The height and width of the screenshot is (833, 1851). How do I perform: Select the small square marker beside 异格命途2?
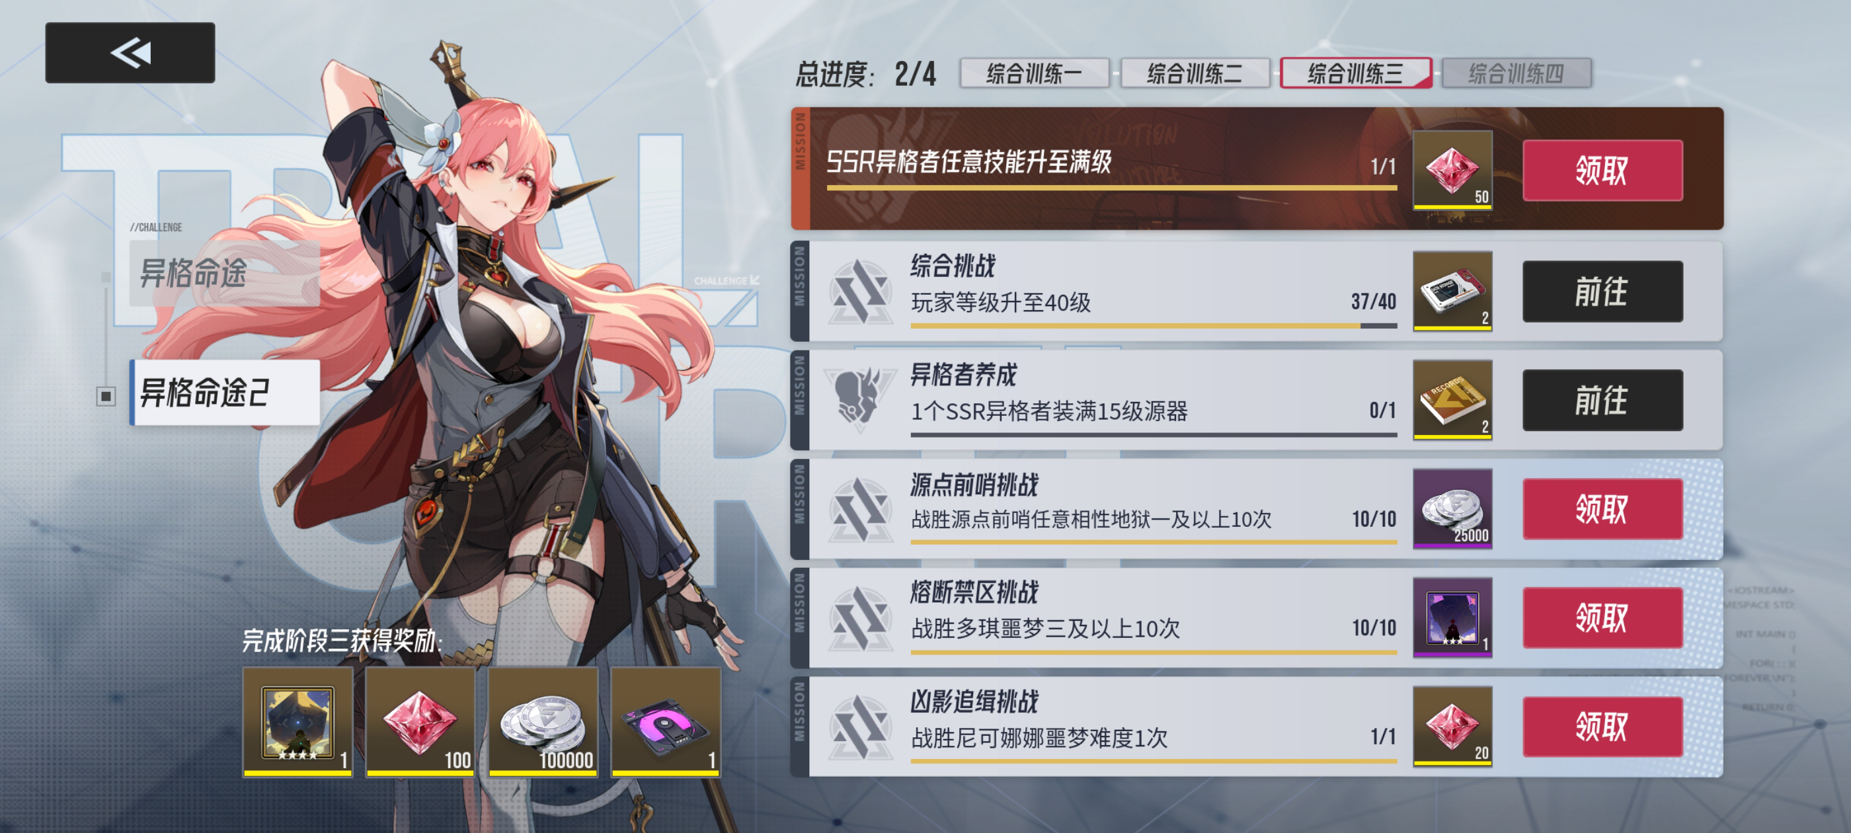click(x=106, y=396)
